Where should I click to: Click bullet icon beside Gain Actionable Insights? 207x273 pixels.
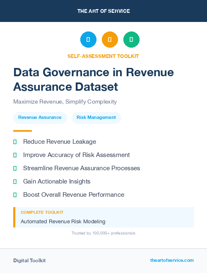(15, 181)
